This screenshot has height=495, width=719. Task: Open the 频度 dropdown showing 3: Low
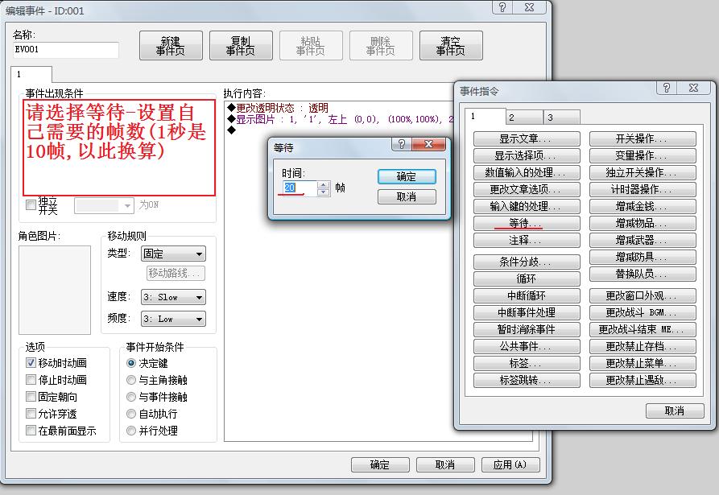[173, 319]
